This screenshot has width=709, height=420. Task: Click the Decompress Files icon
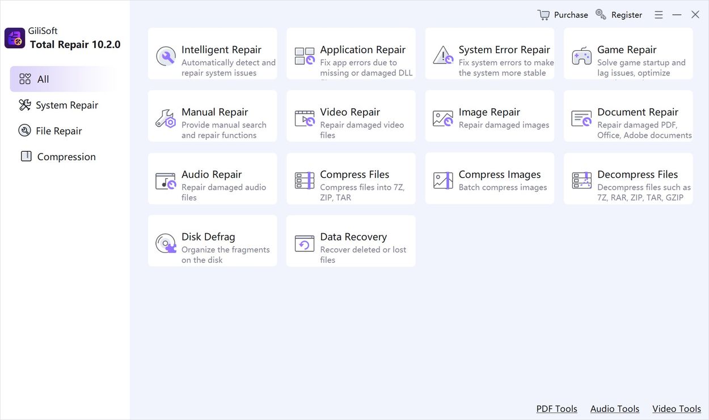582,181
